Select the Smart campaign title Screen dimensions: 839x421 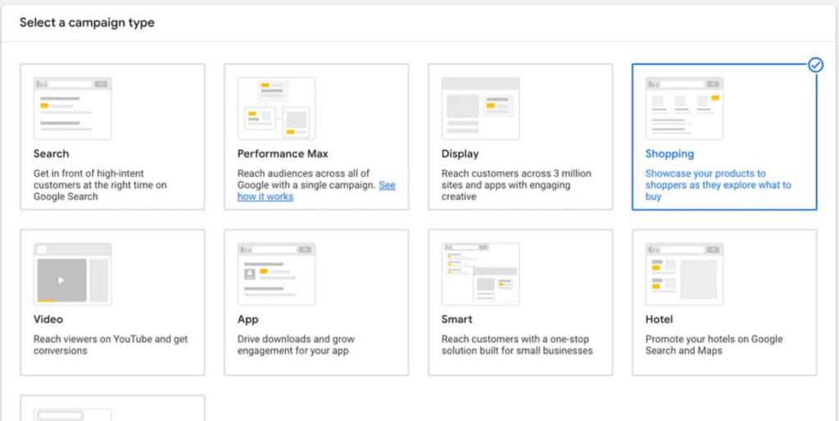click(x=457, y=319)
